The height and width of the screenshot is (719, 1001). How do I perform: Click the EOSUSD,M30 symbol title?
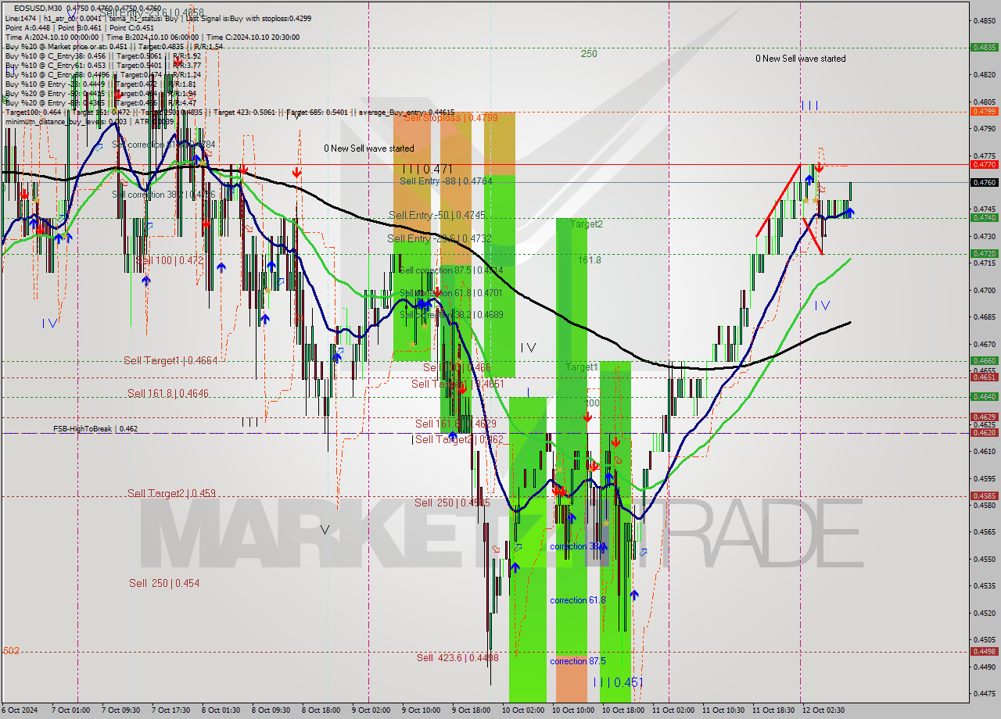pos(39,8)
